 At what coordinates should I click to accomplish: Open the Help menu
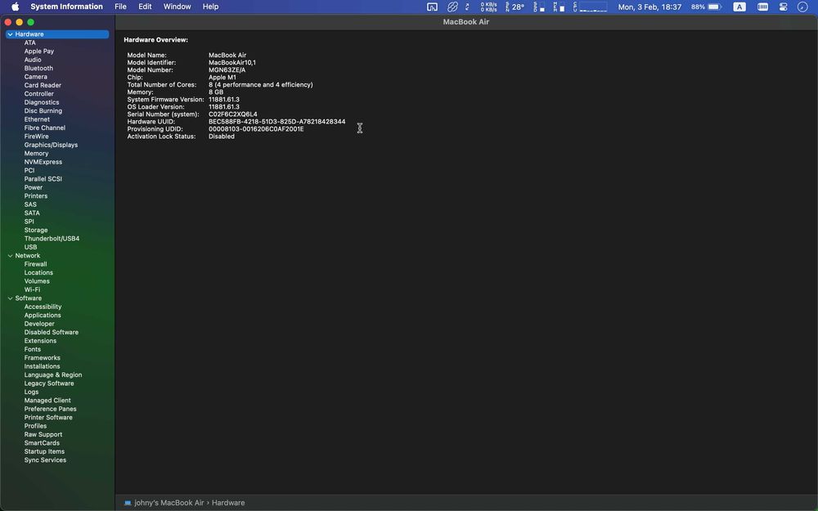210,7
